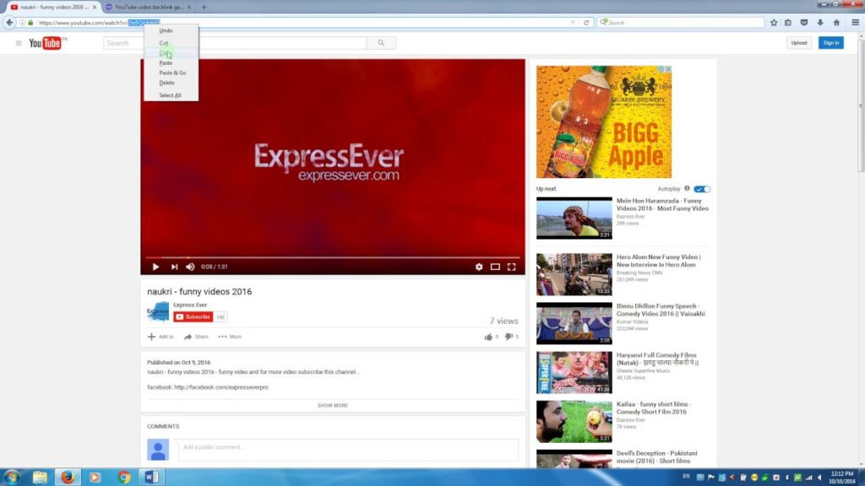This screenshot has width=865, height=486.
Task: Go to the Firefox Home icon
Action: (836, 23)
